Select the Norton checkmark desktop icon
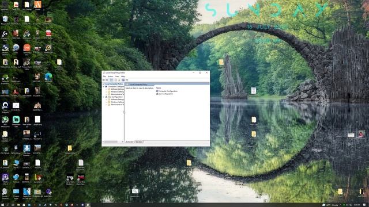 (48, 49)
